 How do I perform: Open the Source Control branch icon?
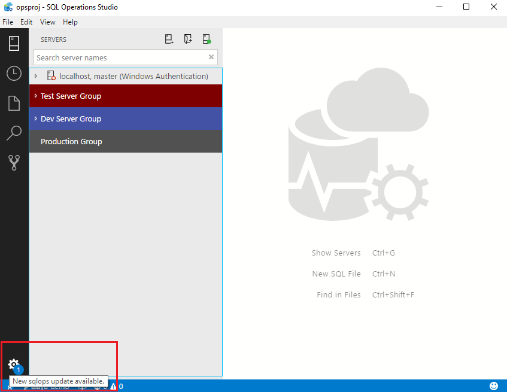click(x=14, y=162)
